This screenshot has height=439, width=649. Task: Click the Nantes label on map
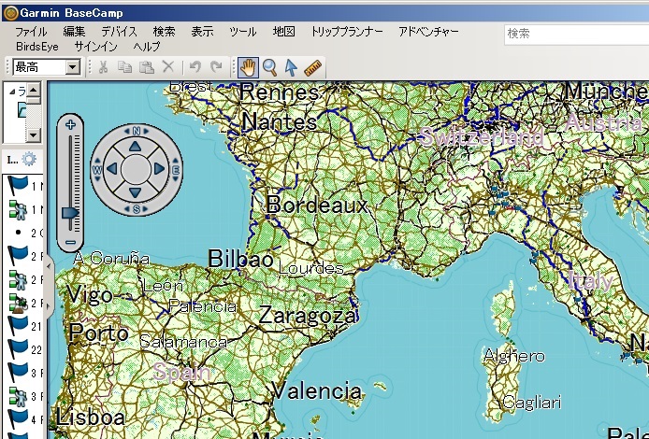click(280, 122)
